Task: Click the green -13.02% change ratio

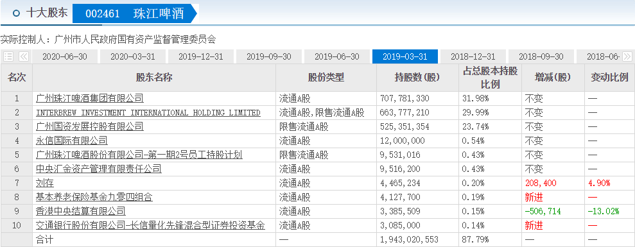Action: [604, 211]
